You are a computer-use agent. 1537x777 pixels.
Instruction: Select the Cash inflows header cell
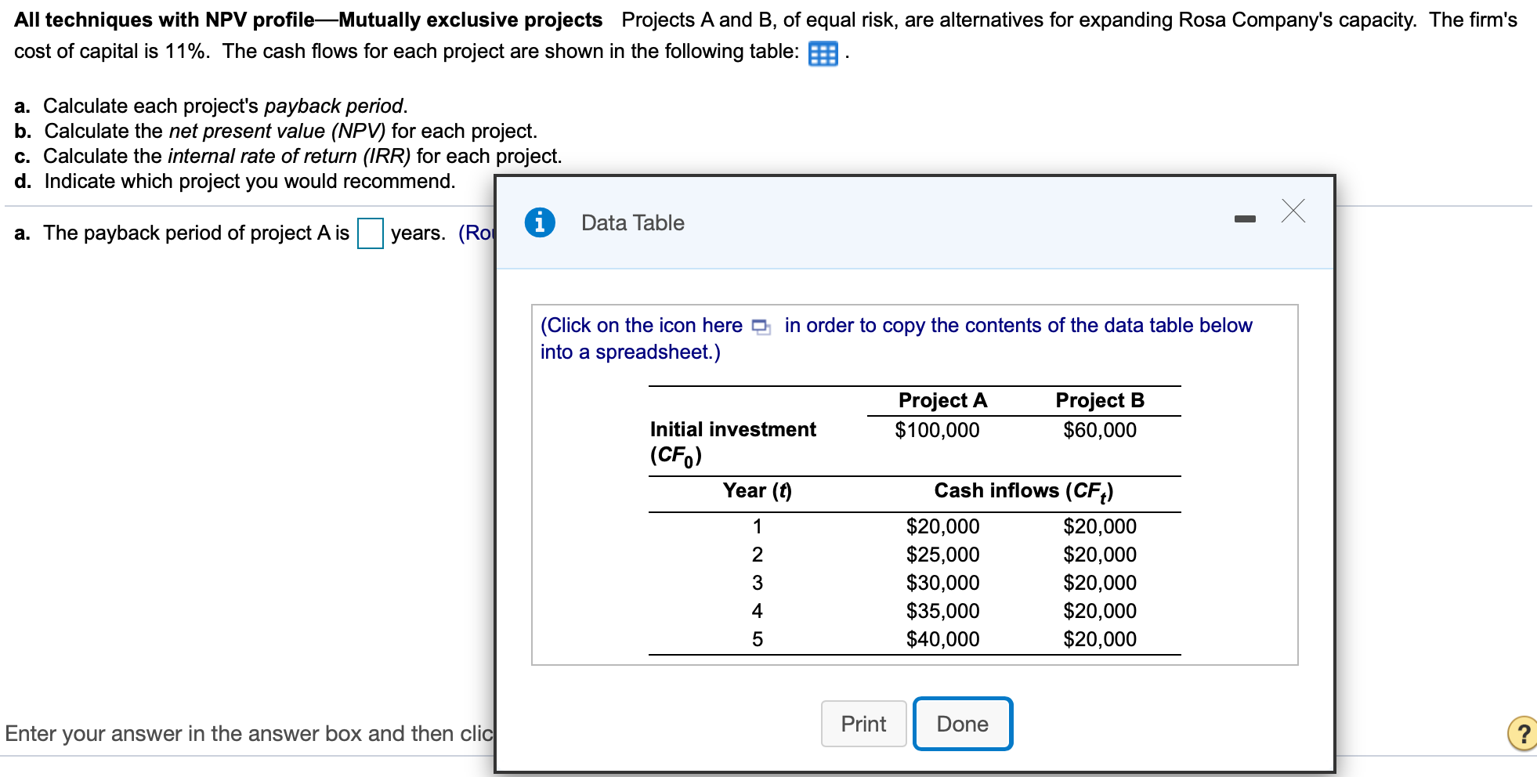click(x=1024, y=491)
